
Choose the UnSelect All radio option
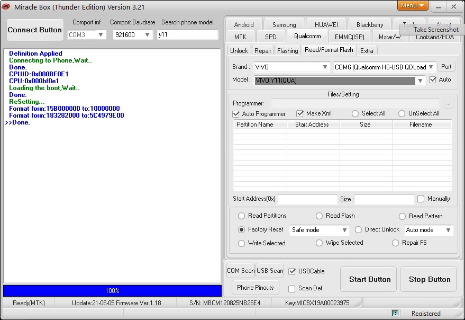pyautogui.click(x=402, y=113)
